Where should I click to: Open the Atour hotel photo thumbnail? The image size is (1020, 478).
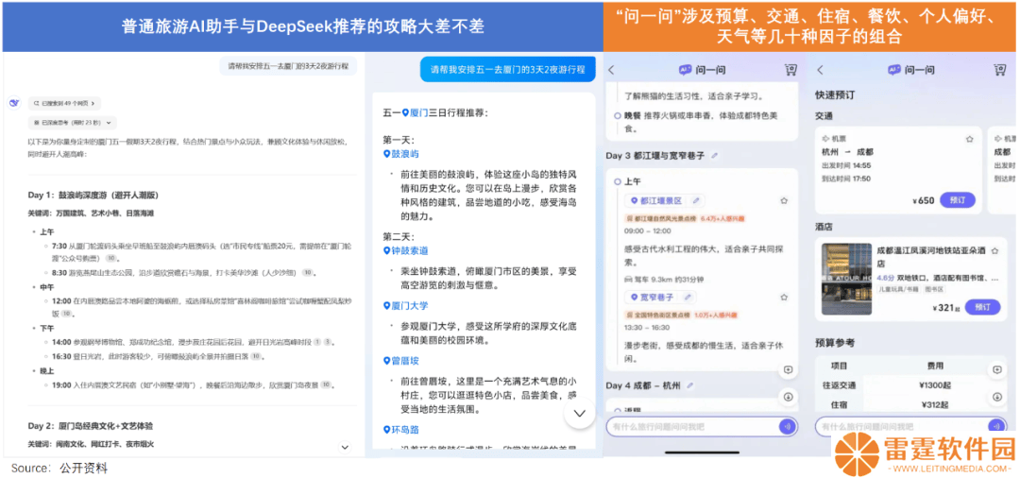[x=846, y=279]
